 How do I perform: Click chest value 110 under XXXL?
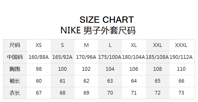click(181, 69)
